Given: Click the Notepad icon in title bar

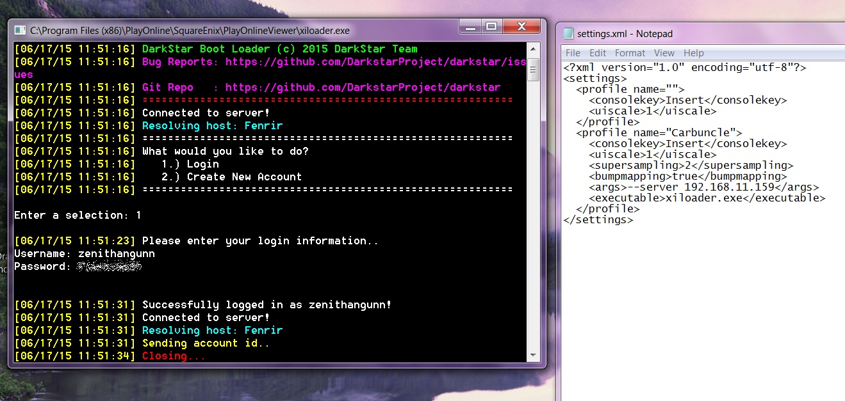Looking at the screenshot, I should 568,34.
